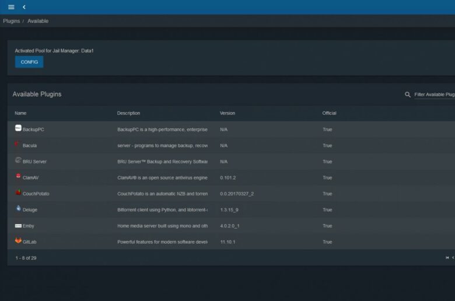Click the Available Plugins heading
The width and height of the screenshot is (455, 301).
point(37,94)
